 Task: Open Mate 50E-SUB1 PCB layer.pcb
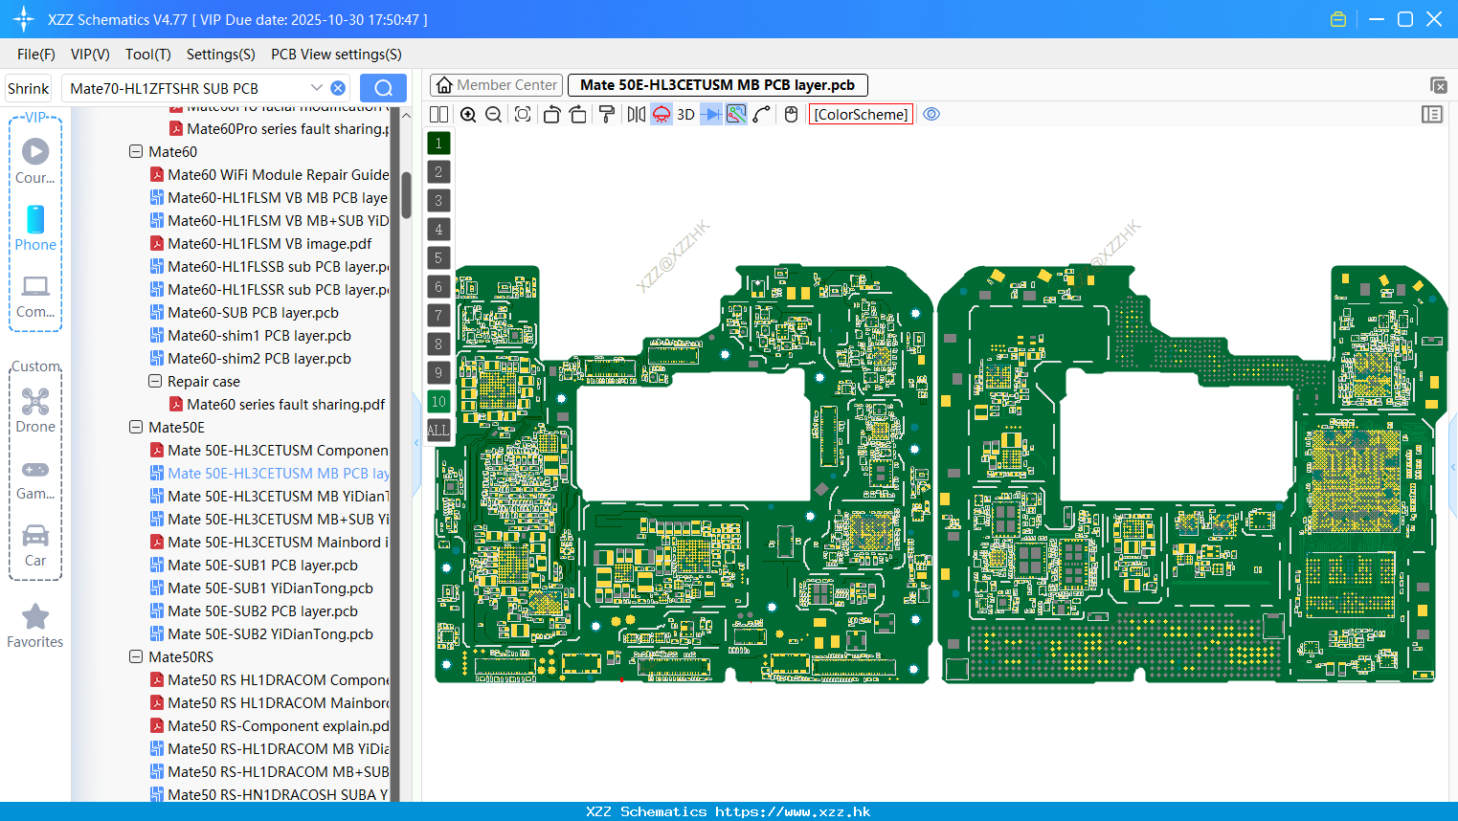click(255, 565)
